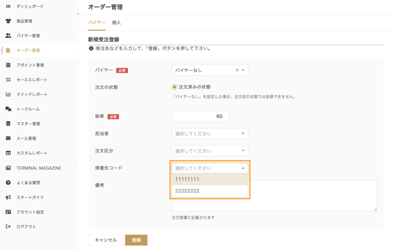
Task: Click the Dashboard grid icon in sidebar
Action: click(8, 7)
